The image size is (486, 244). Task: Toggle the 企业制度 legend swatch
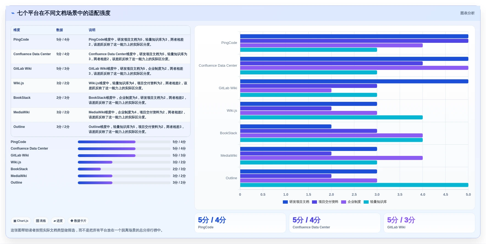pos(344,202)
